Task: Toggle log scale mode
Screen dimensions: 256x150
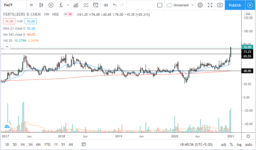Action: coord(239,144)
